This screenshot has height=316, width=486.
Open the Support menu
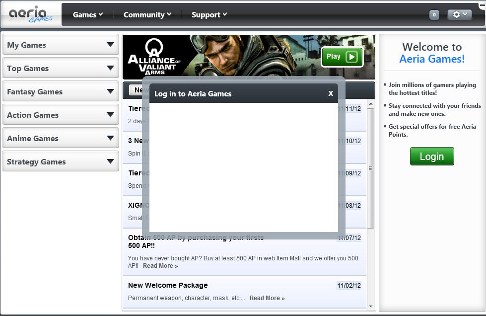tap(209, 14)
